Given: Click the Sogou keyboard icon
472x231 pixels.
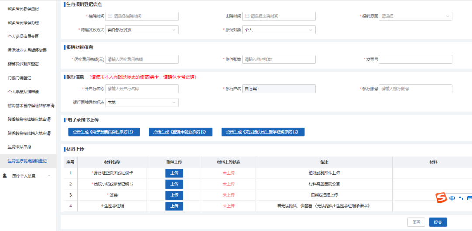Looking at the screenshot, I should pyautogui.click(x=469, y=198).
